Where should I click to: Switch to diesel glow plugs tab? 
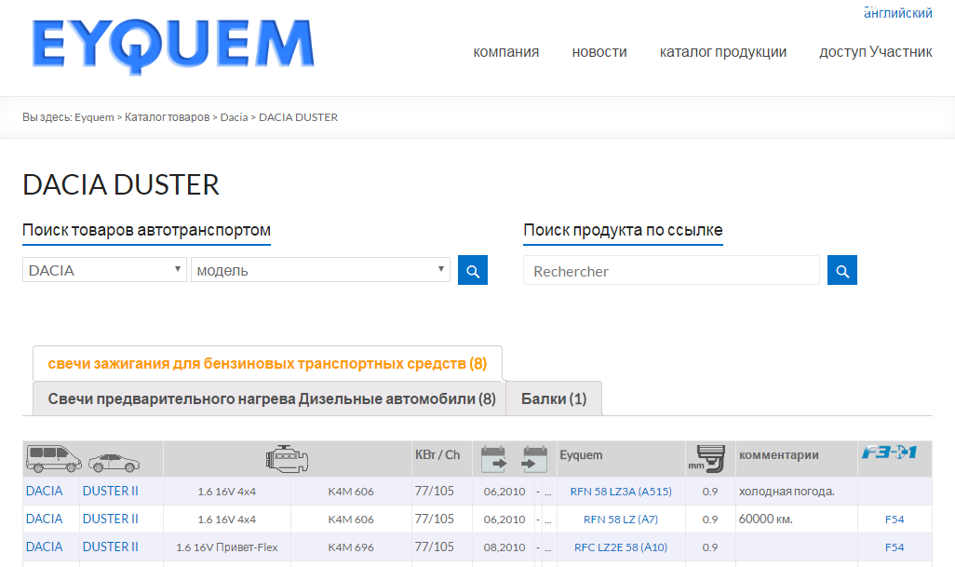270,398
